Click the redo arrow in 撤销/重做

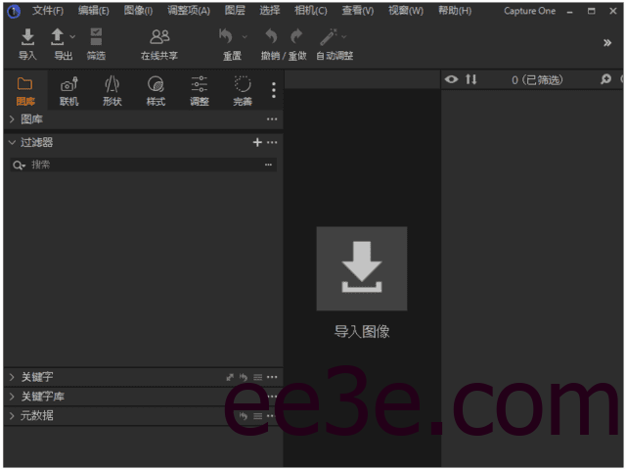click(296, 37)
